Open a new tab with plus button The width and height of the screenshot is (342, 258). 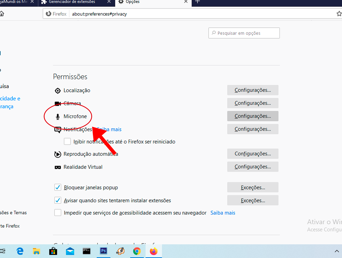pos(197,2)
